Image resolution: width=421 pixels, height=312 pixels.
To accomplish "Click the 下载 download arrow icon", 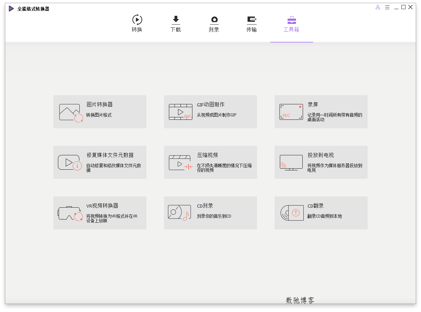I will (176, 20).
